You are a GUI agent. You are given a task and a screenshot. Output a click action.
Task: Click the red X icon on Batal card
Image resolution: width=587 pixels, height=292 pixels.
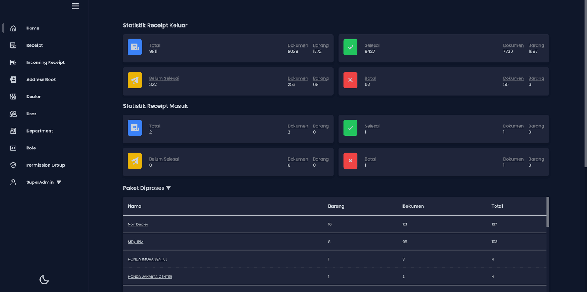point(350,80)
